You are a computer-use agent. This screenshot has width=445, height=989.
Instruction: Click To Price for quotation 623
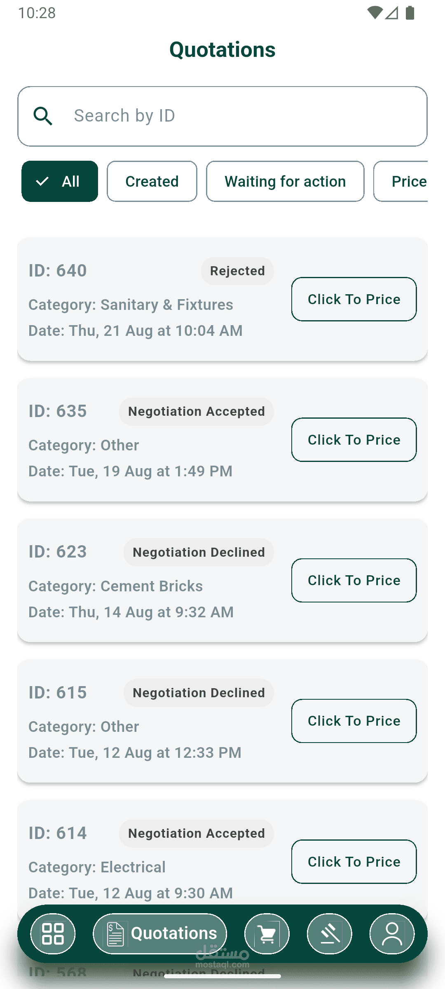[x=354, y=580]
